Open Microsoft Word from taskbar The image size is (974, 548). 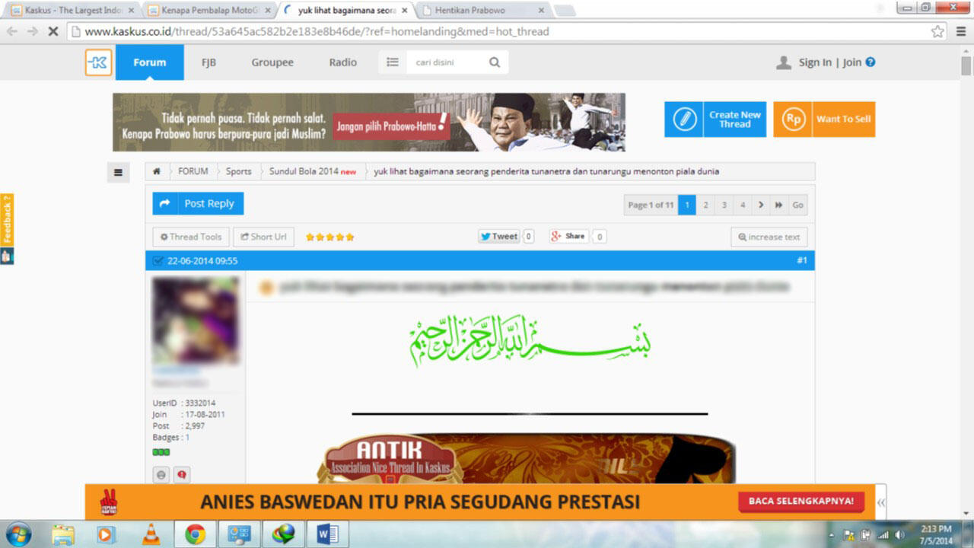(x=328, y=534)
